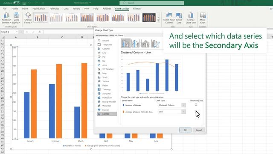The width and height of the screenshot is (273, 154).
Task: Open the Change Colors palette
Action: (x=28, y=18)
